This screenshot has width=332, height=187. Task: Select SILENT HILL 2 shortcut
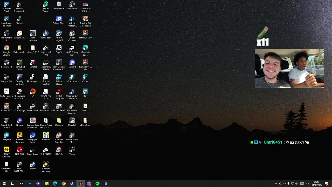(46, 108)
